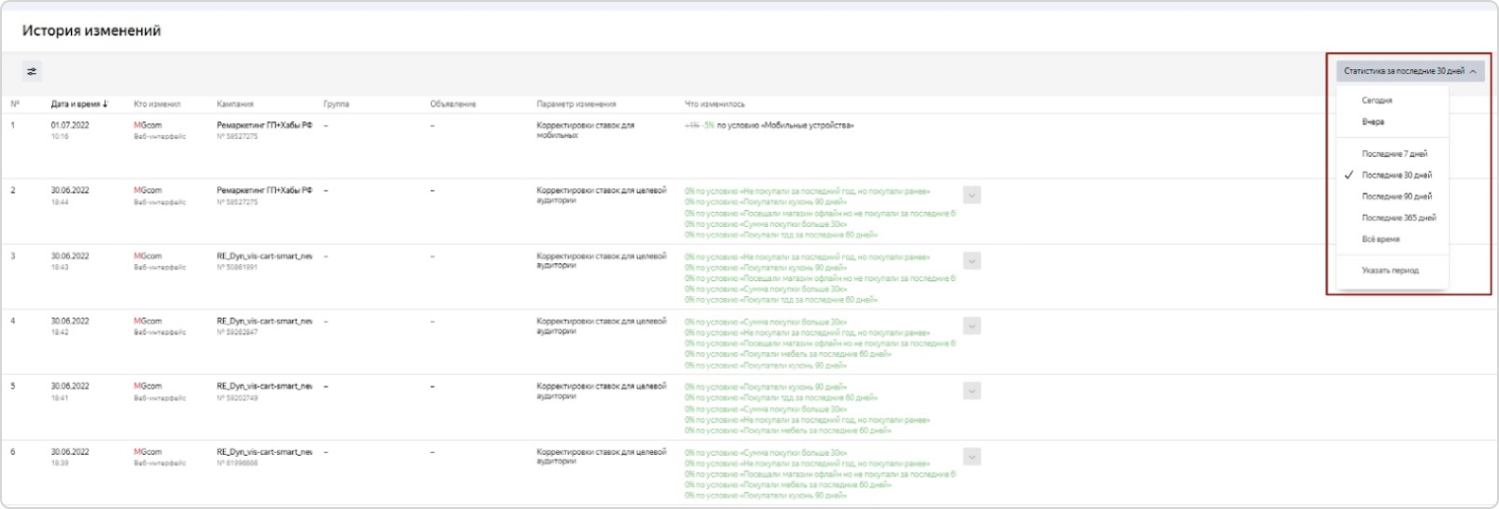
Task: Click the checked "Последние 30 дней" option
Action: click(x=1396, y=175)
